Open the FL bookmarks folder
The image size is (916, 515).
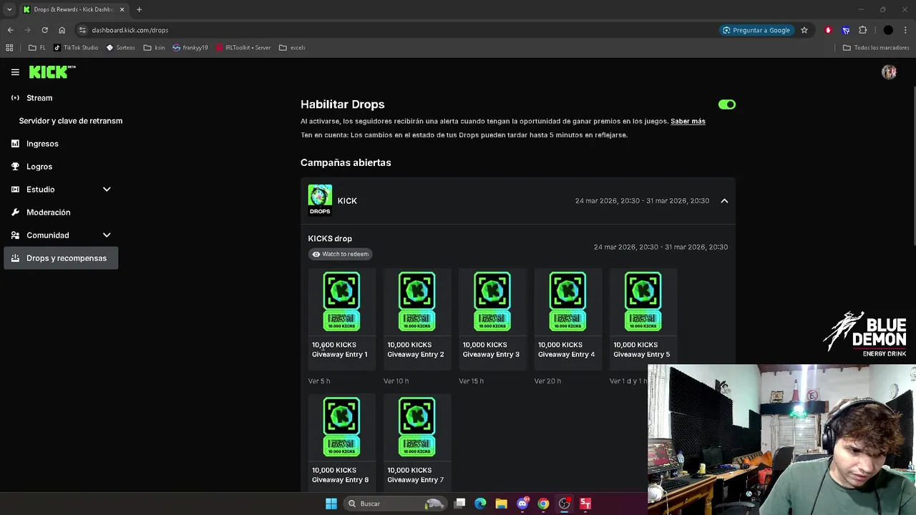pos(37,47)
